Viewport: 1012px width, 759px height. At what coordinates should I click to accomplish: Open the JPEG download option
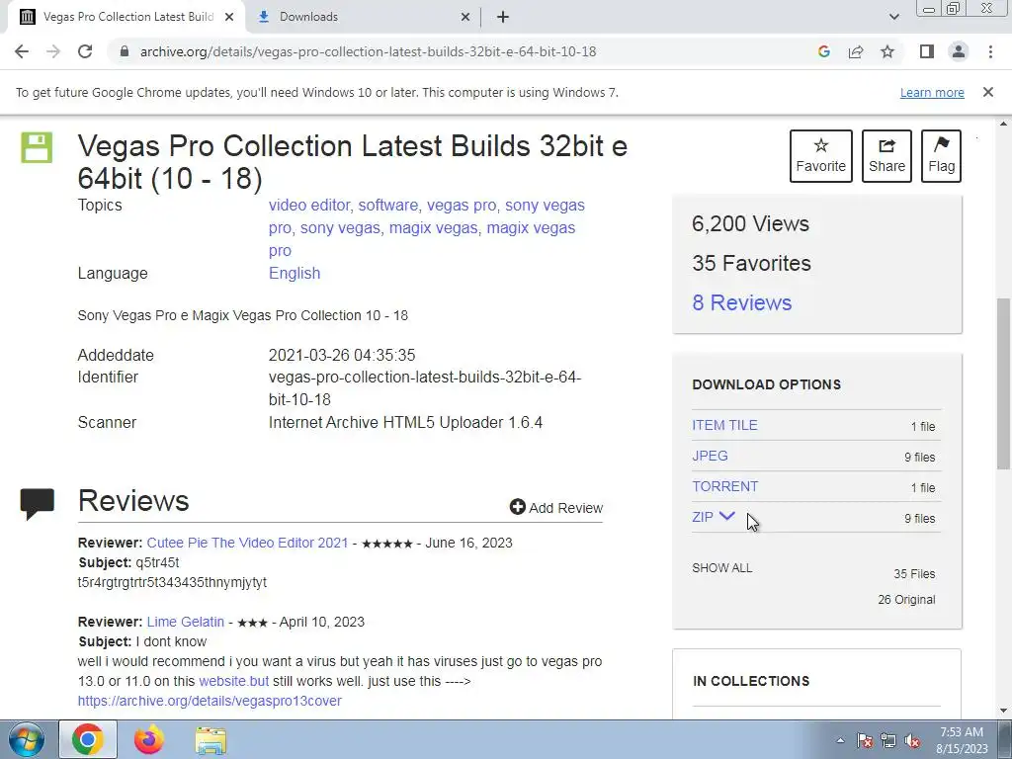point(710,456)
